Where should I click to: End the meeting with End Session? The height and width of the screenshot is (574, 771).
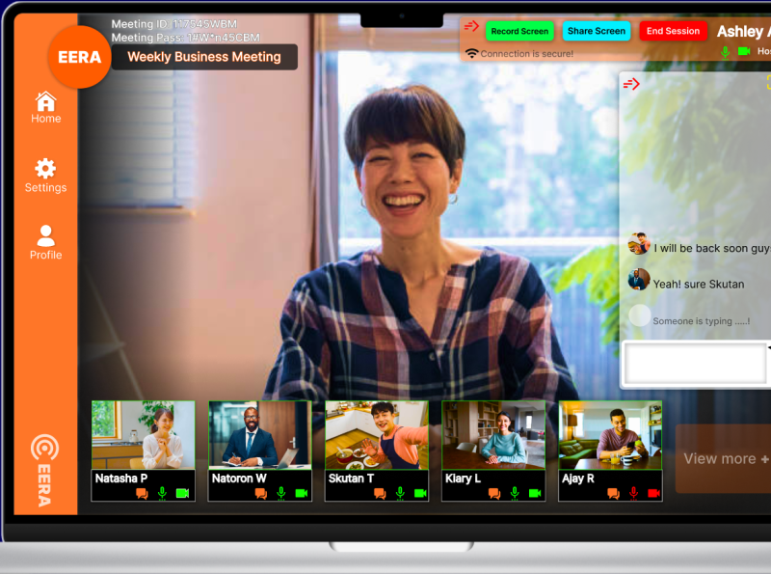pyautogui.click(x=673, y=31)
